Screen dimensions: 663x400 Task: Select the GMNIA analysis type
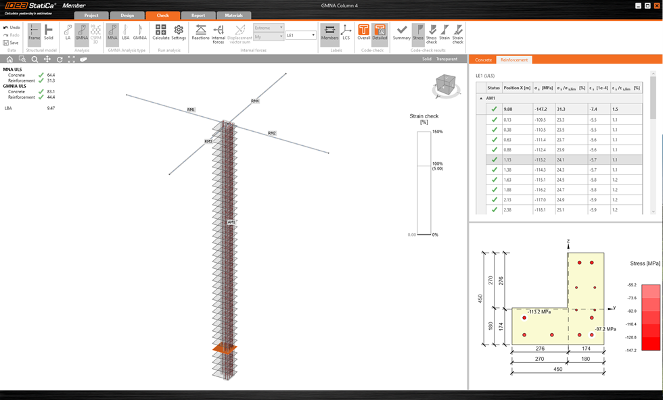click(140, 32)
